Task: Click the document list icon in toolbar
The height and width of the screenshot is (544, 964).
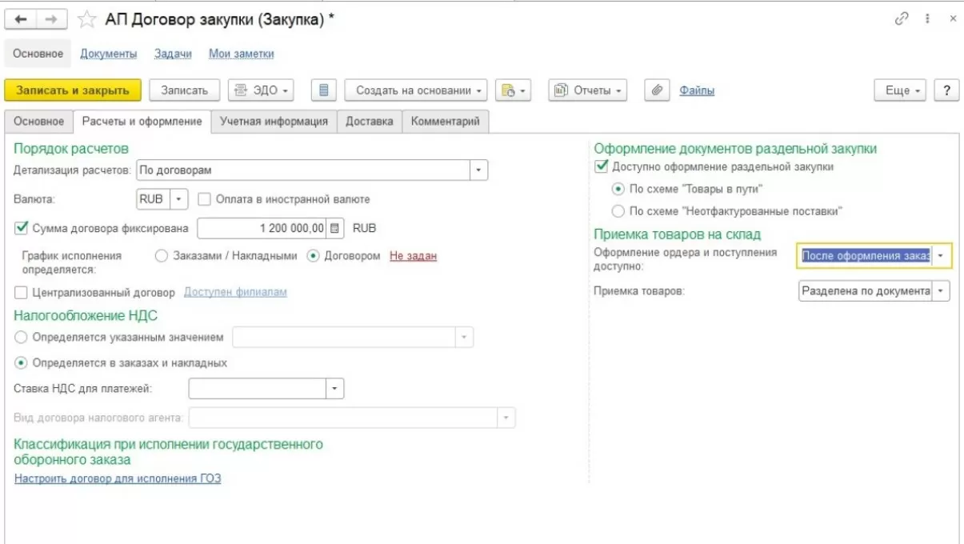Action: click(x=324, y=90)
